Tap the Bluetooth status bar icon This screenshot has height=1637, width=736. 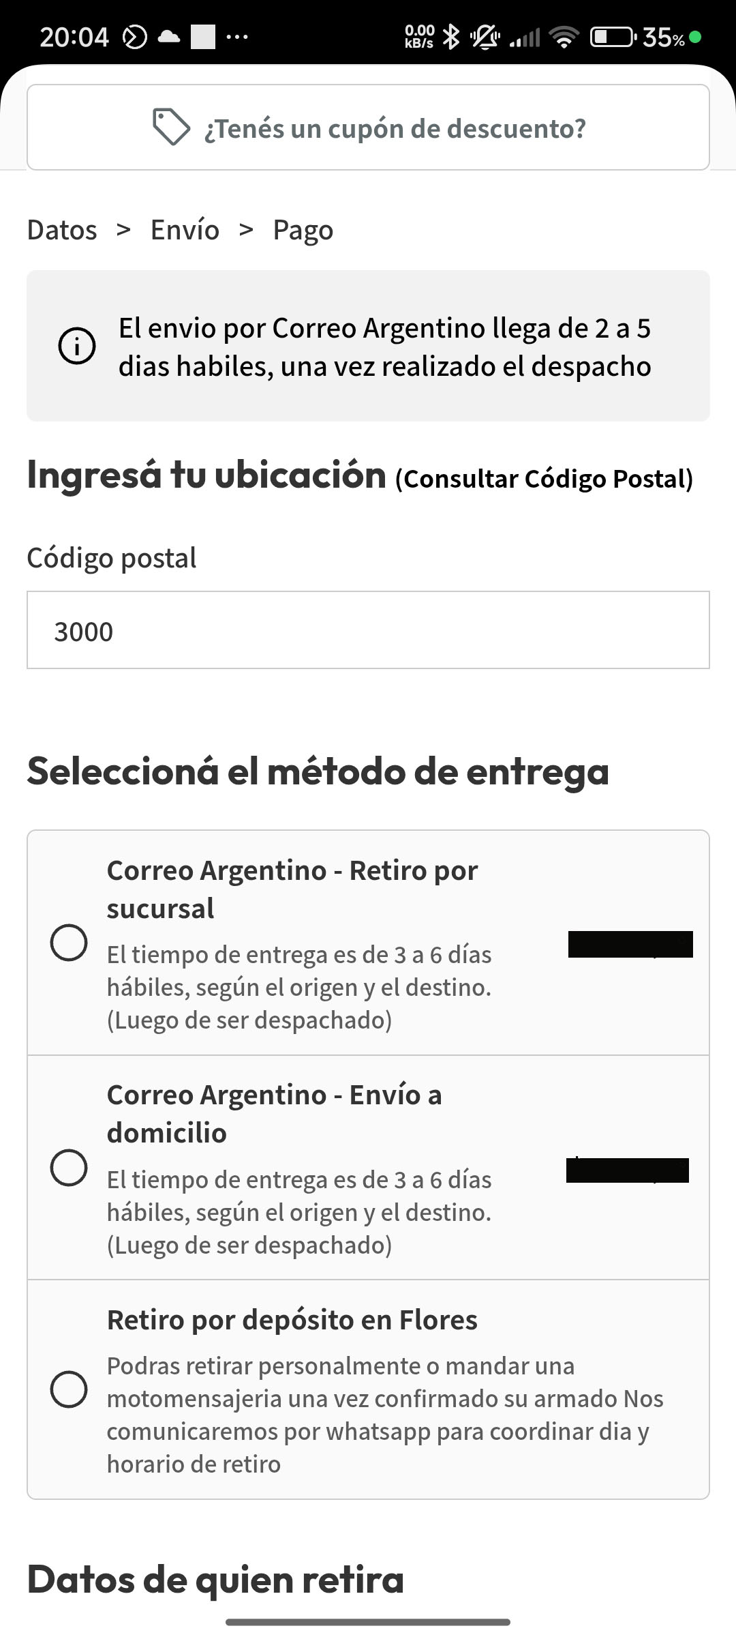coord(450,37)
